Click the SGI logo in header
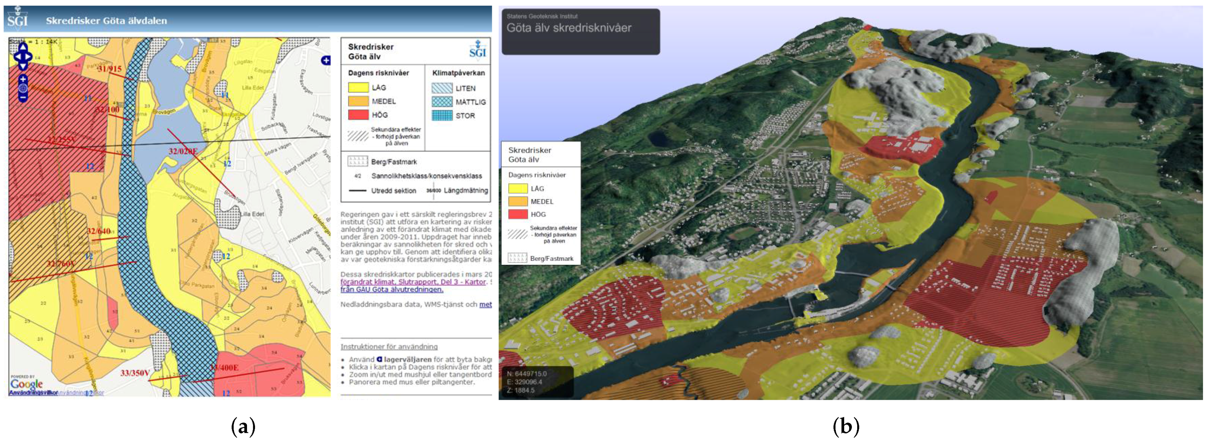This screenshot has width=1211, height=444. [18, 19]
